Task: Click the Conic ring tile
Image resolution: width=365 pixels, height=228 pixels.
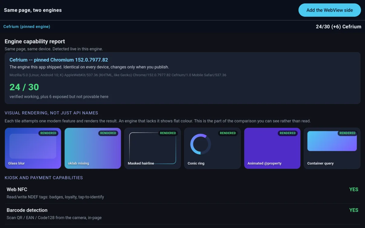Action: [x=212, y=148]
